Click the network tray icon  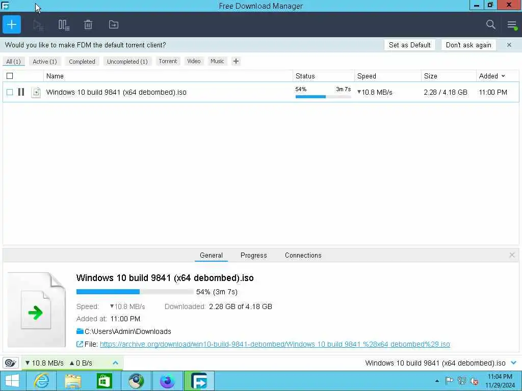tap(462, 381)
